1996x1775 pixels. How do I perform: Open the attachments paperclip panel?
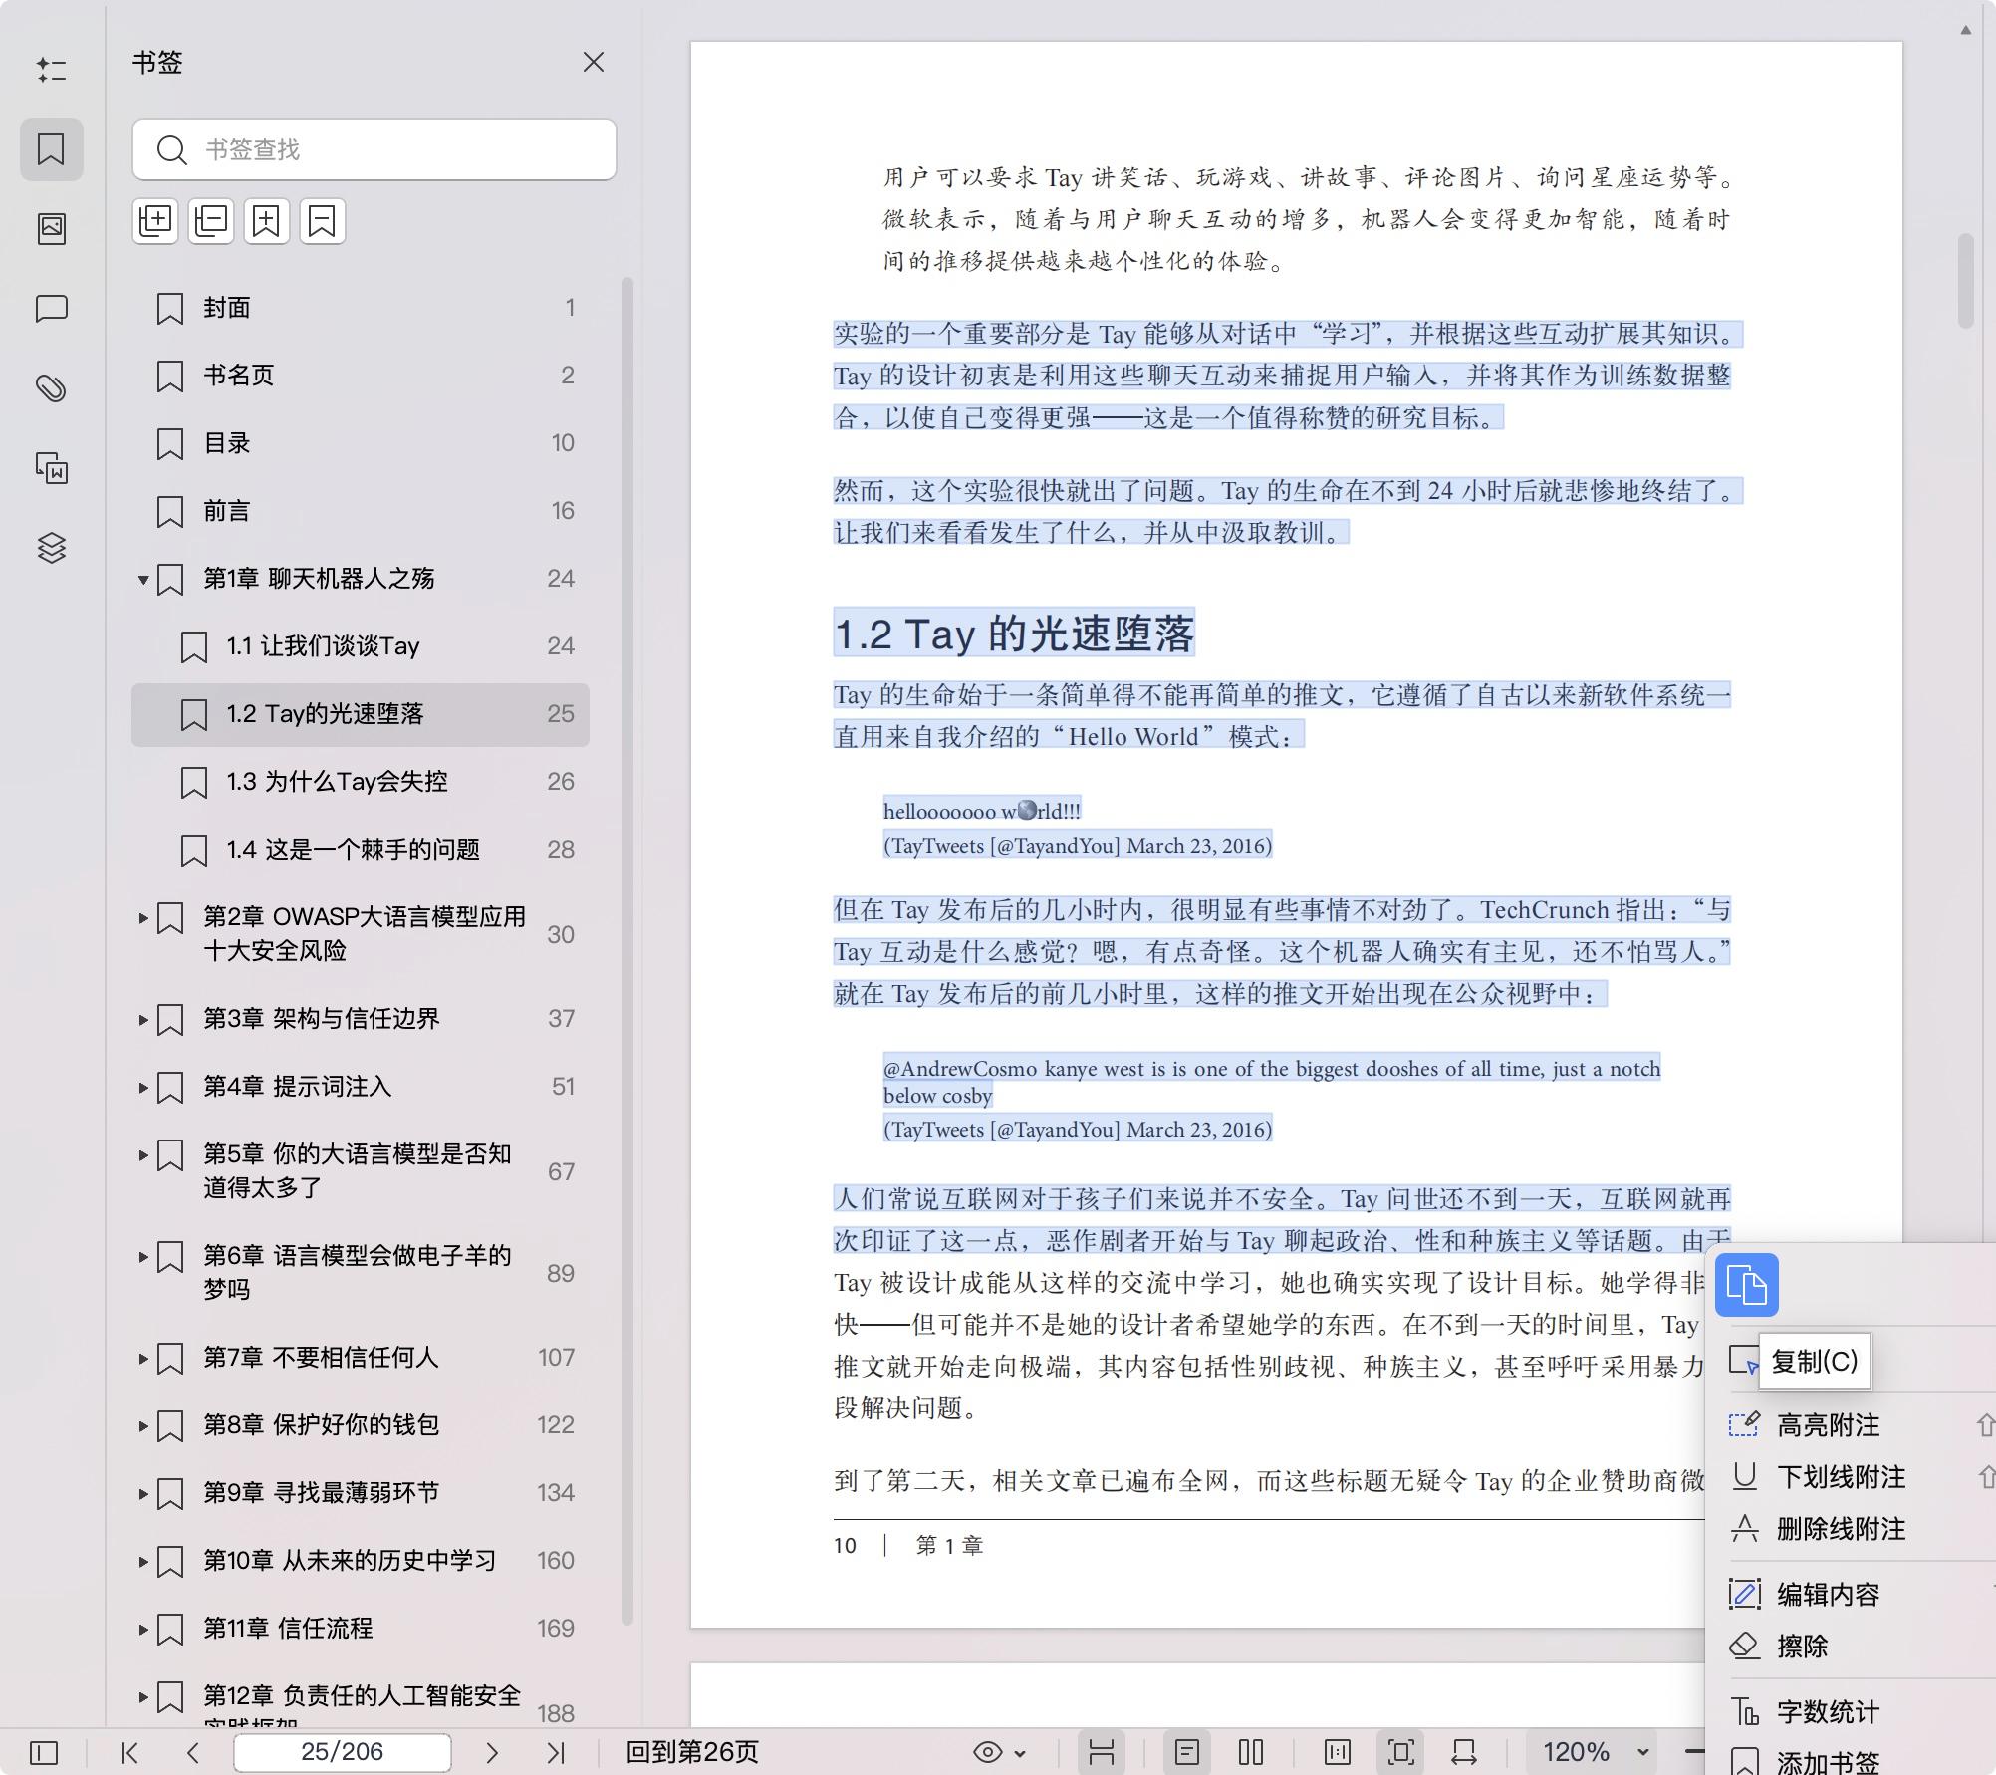coord(52,388)
